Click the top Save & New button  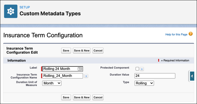click(x=82, y=50)
